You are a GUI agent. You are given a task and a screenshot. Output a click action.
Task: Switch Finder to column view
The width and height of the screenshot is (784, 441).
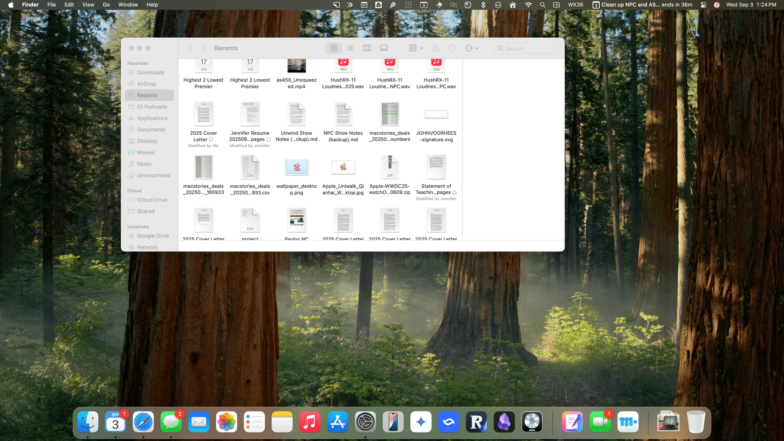tap(367, 48)
